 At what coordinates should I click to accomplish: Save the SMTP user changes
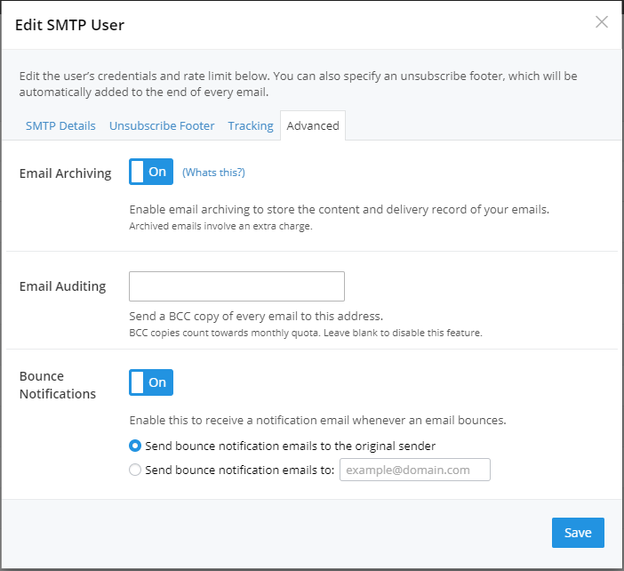click(578, 533)
